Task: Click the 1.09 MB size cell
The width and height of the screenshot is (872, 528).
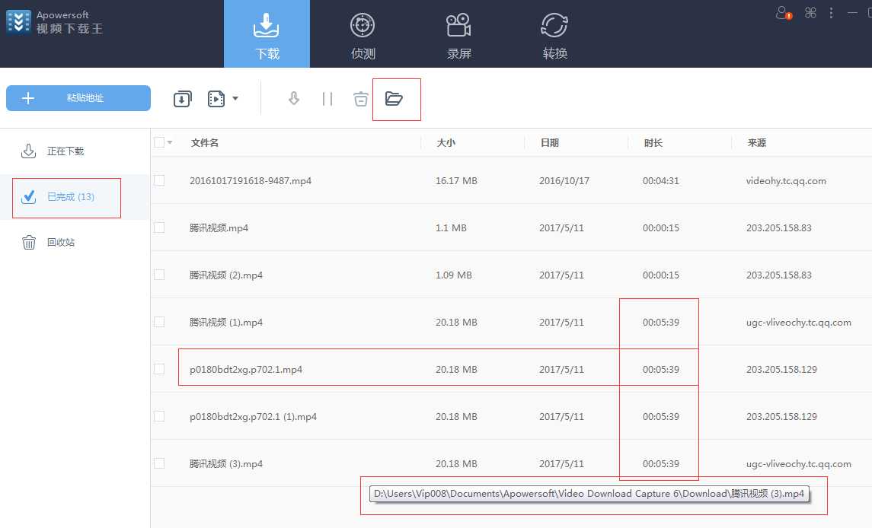Action: 454,275
